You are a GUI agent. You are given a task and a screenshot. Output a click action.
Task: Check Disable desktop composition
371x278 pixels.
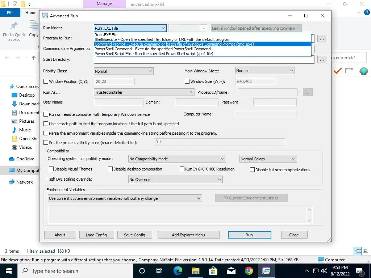(110, 169)
